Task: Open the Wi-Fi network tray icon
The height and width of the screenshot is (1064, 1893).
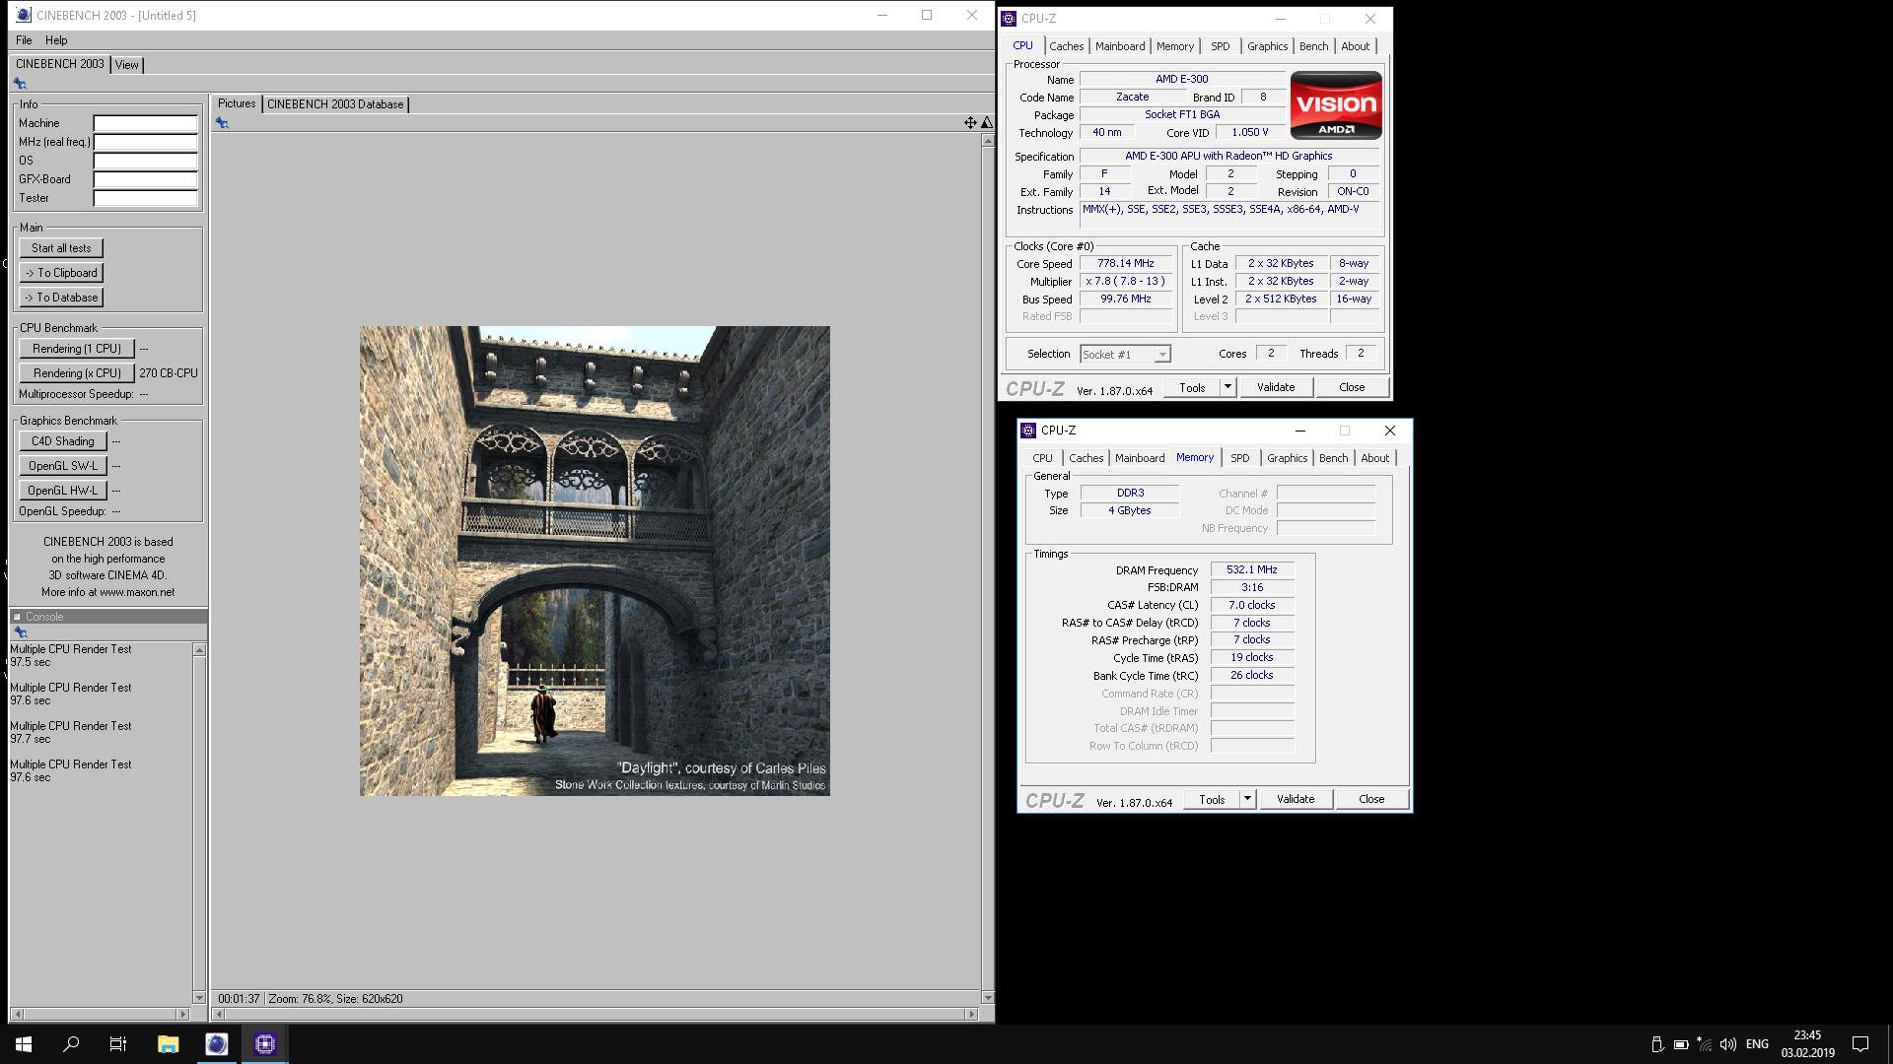Action: click(x=1705, y=1044)
